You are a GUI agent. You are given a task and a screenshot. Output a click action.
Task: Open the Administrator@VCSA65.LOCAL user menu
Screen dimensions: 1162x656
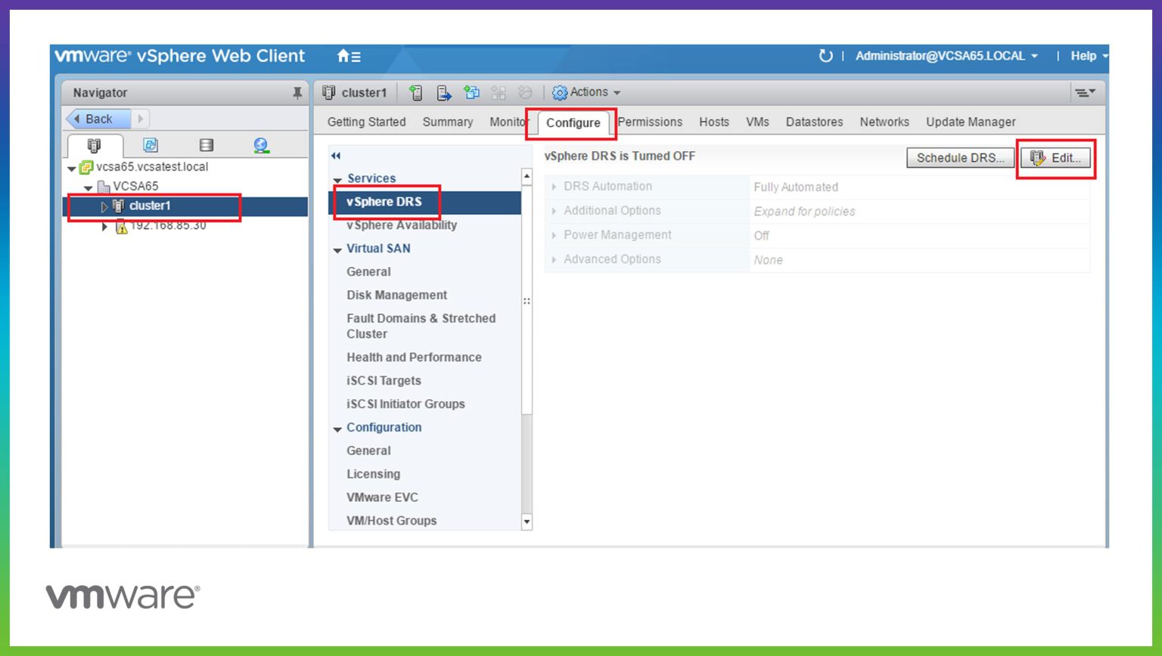tap(947, 56)
